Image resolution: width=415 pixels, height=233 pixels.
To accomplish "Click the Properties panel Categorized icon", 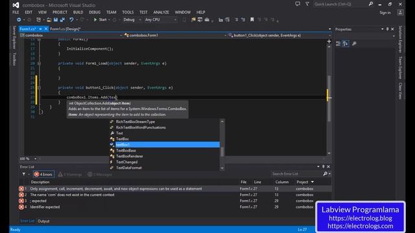I will (x=338, y=43).
